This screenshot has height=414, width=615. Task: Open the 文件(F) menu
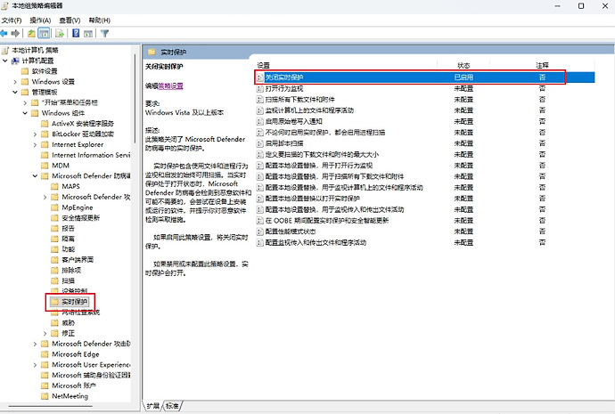click(12, 20)
